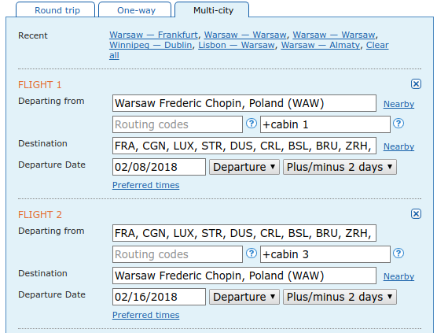Open recent search Warsaw — Frankfurt
The height and width of the screenshot is (333, 437).
tap(153, 35)
